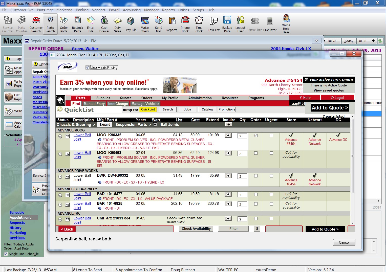Click the IAP Home icon
Viewport: 386px width, 272px height.
(x=60, y=100)
